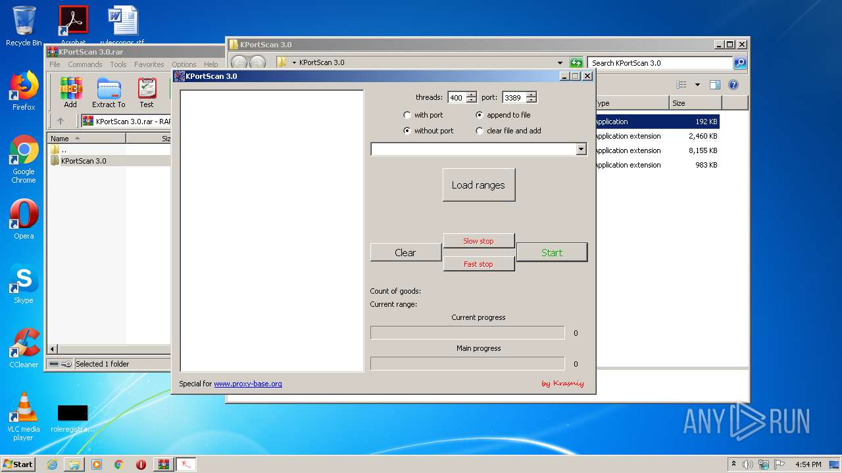This screenshot has height=473, width=842.
Task: Click the Slow stop button
Action: [x=479, y=241]
